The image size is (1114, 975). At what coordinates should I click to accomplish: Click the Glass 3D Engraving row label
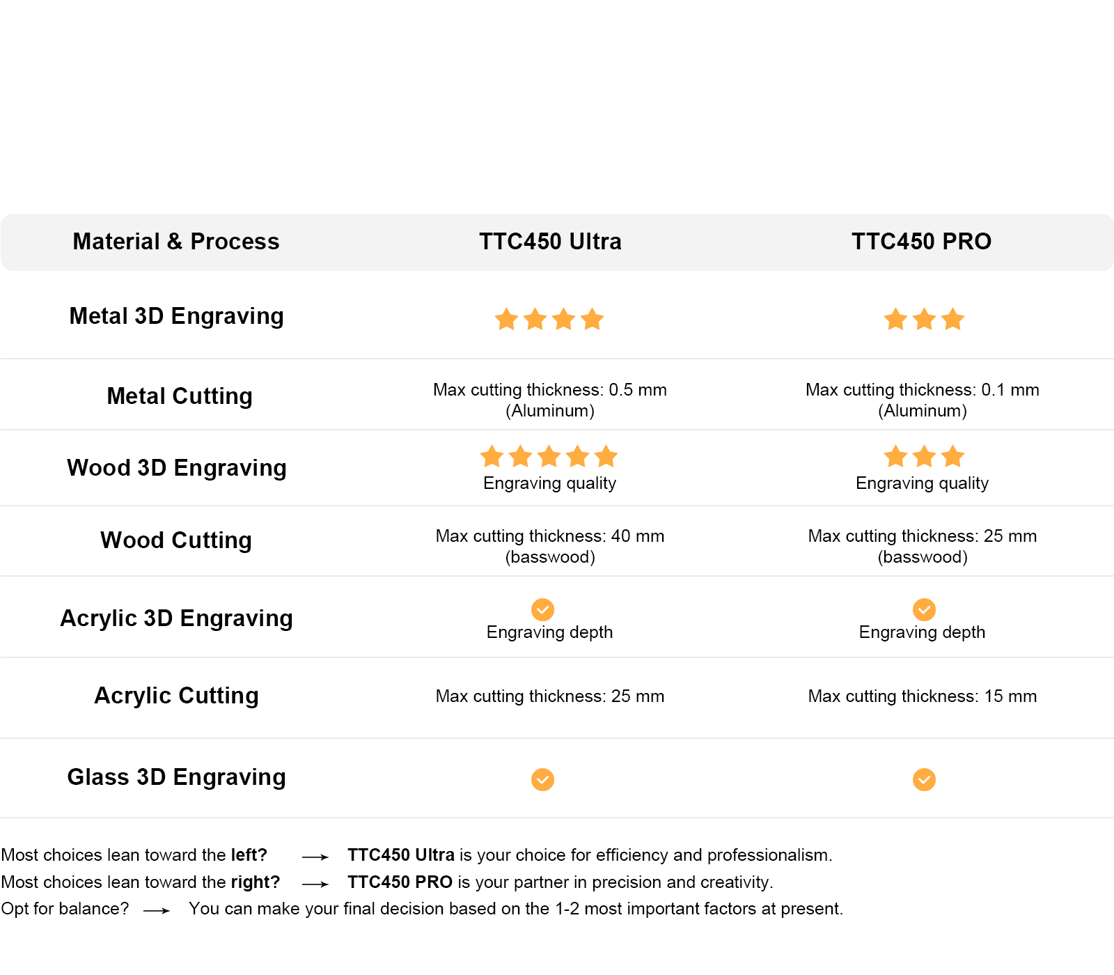177,777
